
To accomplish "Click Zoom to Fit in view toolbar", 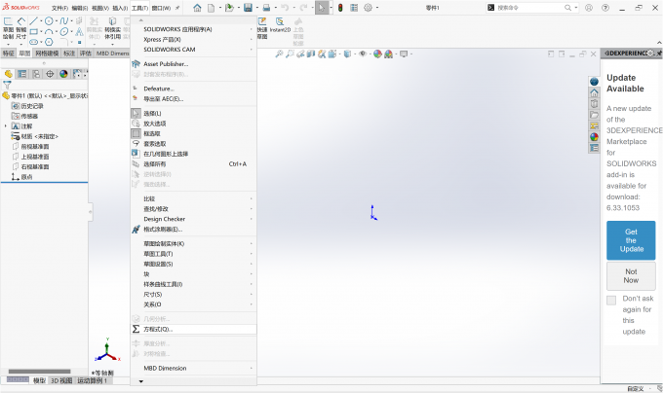I will point(279,54).
